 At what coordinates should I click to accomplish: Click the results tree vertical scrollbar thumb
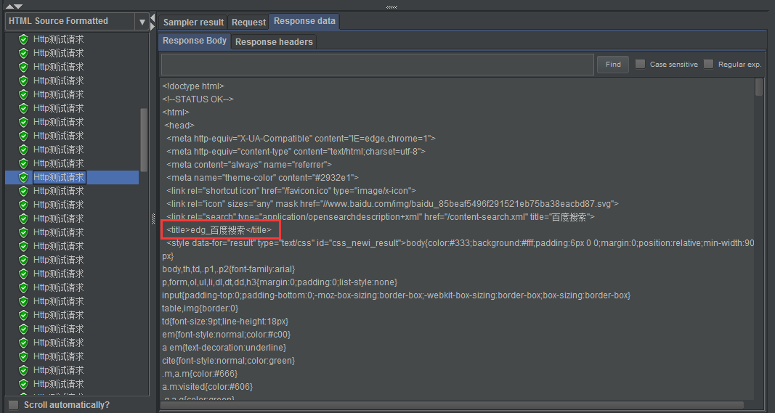pos(144,140)
